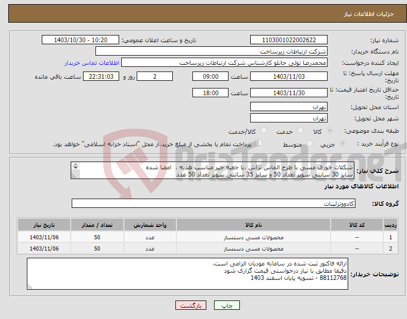Click the گروه کالا field کادووتزئینات

(x=214, y=204)
